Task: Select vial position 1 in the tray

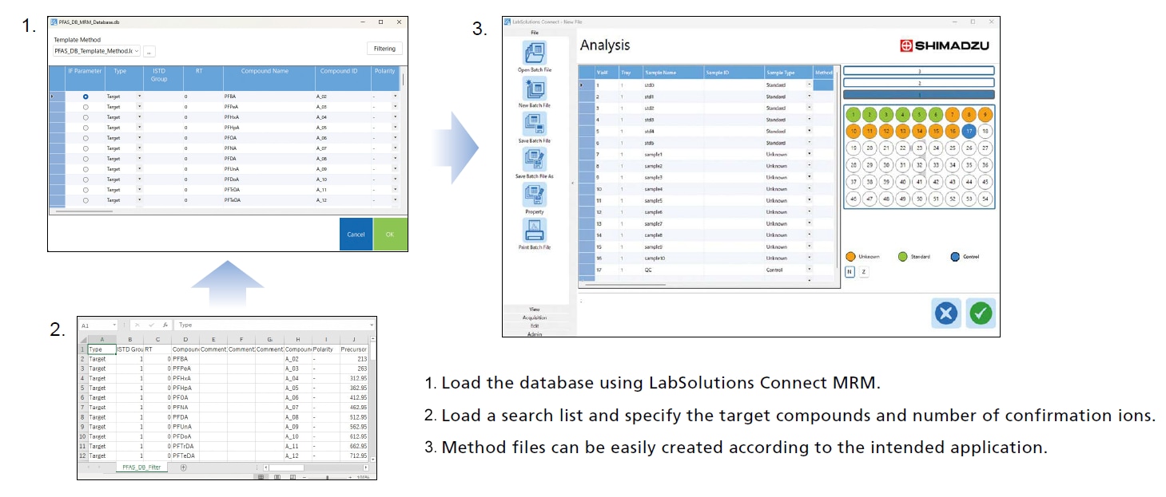Action: click(853, 115)
